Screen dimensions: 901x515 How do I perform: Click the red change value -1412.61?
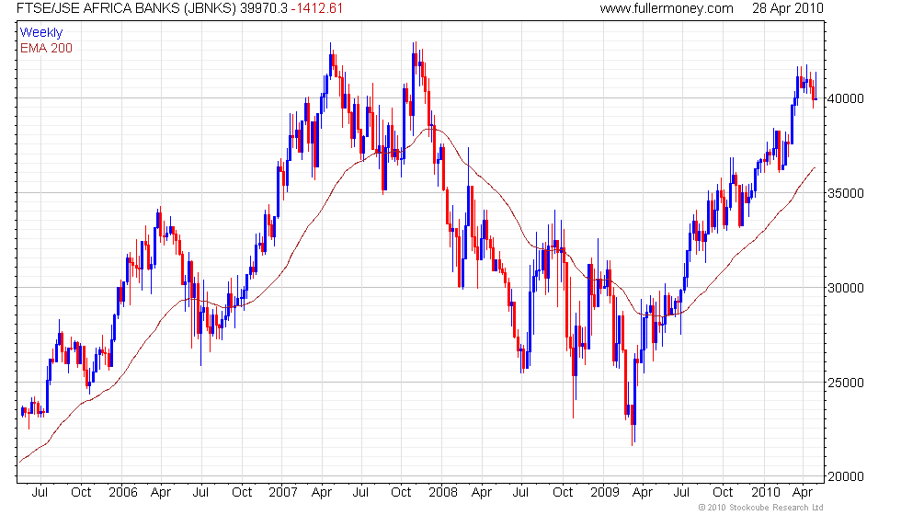pyautogui.click(x=316, y=8)
